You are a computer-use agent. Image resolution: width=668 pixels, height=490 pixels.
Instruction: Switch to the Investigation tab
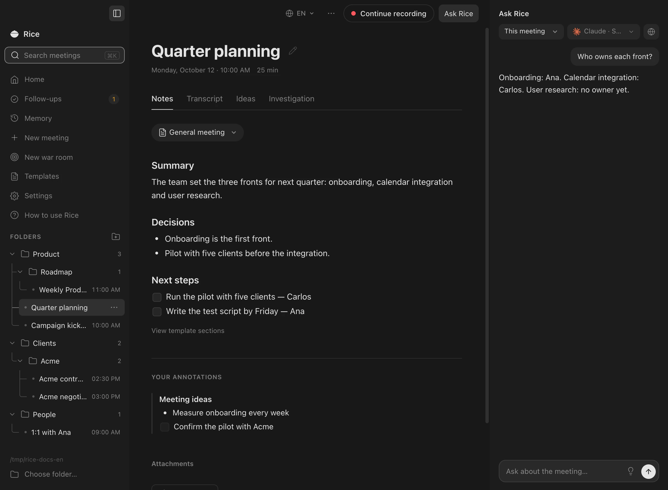[291, 99]
